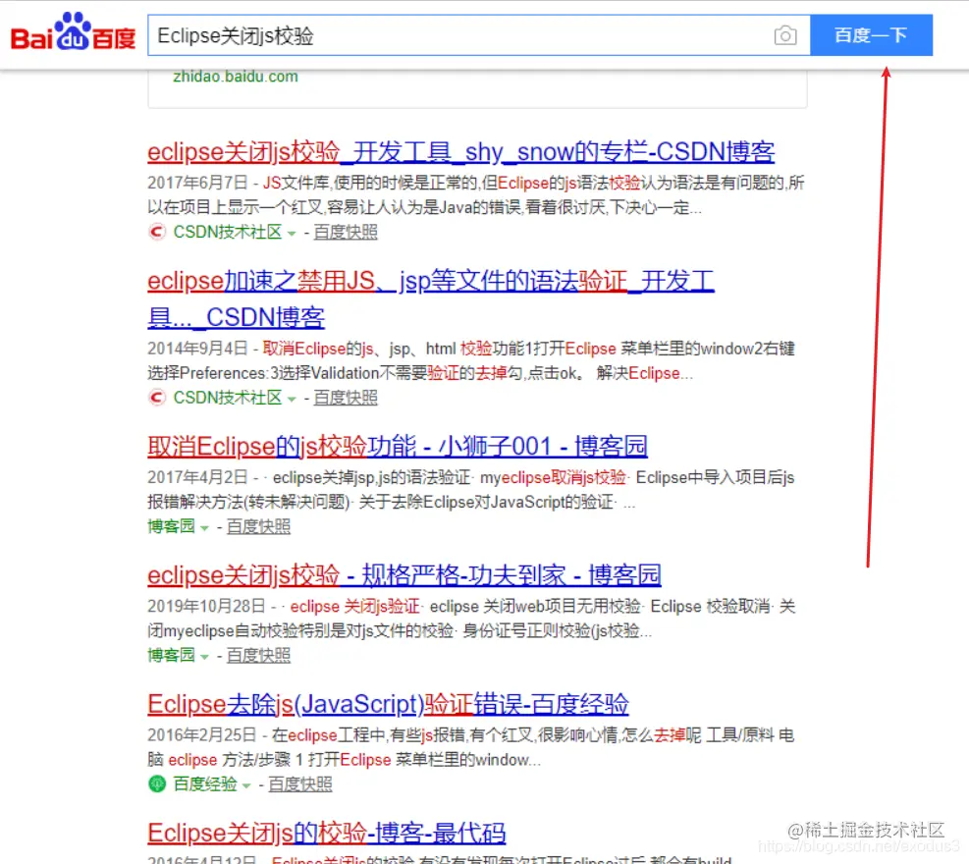Viewport: 969px width, 864px height.
Task: Open 百度快照 of the first result
Action: point(345,233)
